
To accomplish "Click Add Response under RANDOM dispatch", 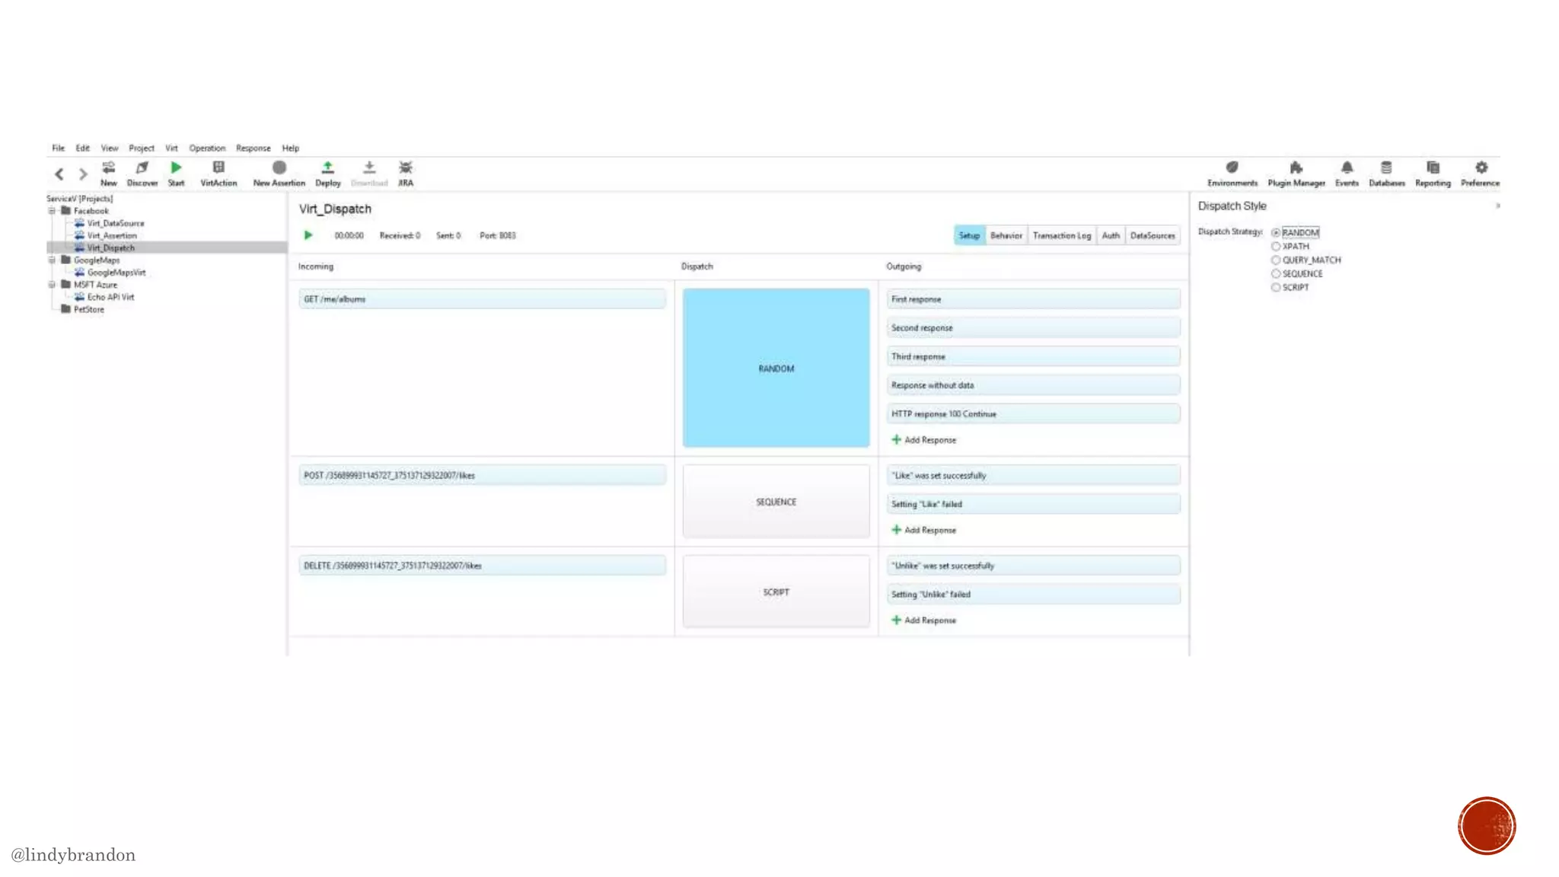I will (924, 440).
